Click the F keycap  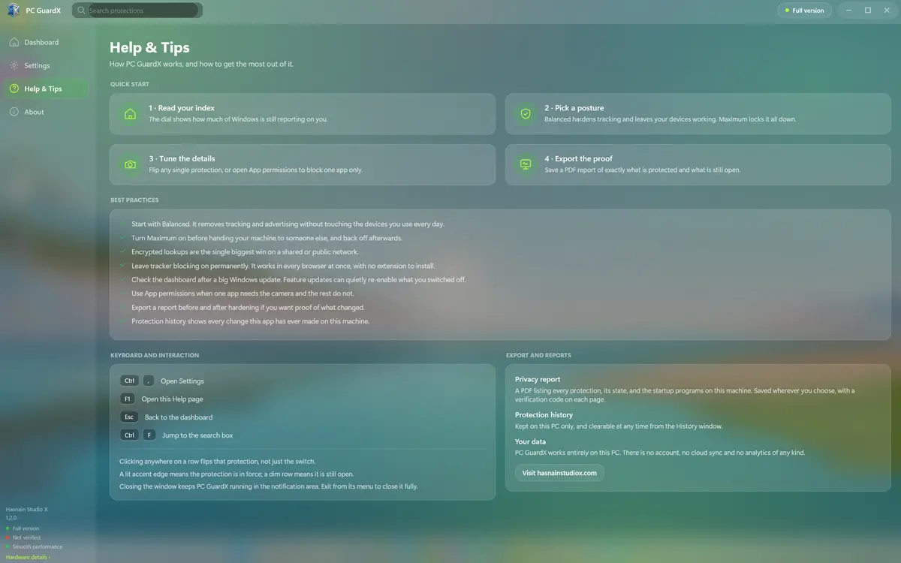click(149, 435)
